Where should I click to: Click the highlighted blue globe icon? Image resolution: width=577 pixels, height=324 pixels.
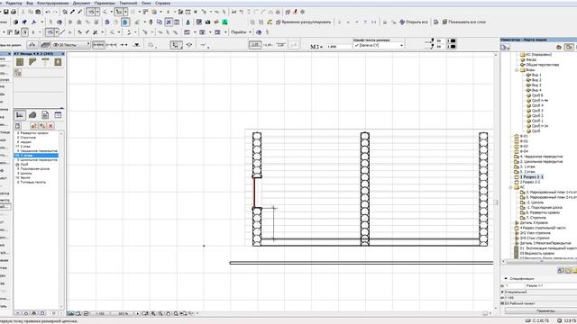pyautogui.click(x=125, y=22)
